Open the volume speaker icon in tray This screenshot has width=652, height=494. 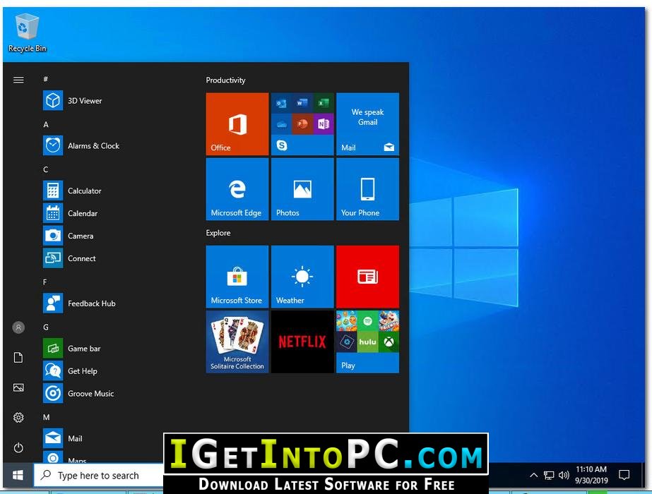pos(564,475)
